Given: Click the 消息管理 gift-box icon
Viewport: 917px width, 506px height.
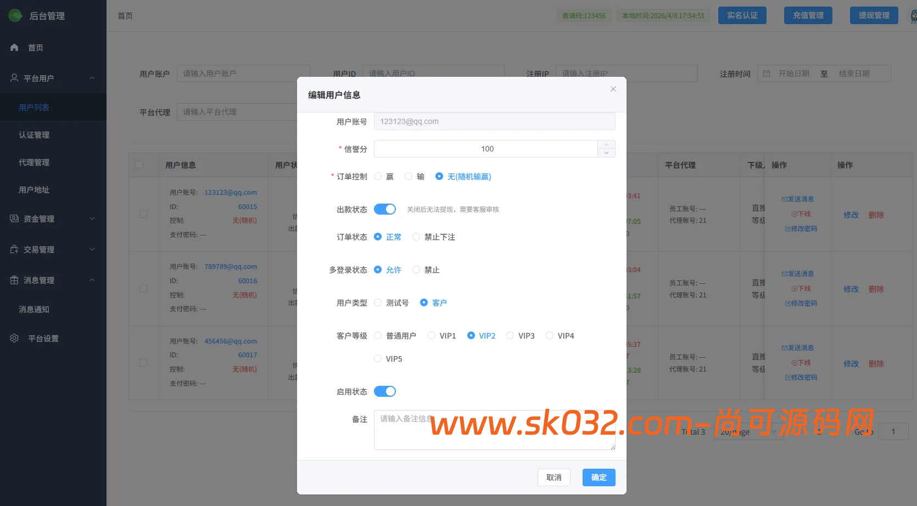Looking at the screenshot, I should click(14, 280).
